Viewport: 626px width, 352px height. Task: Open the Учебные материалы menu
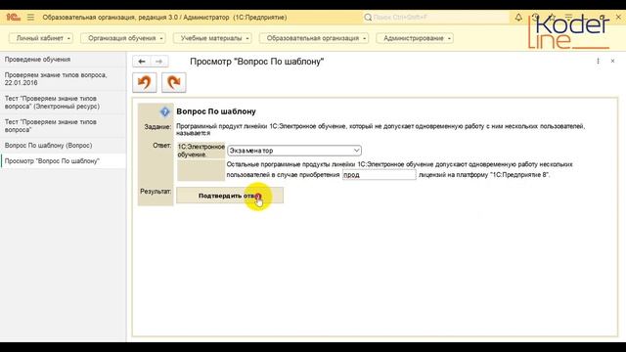coord(212,38)
